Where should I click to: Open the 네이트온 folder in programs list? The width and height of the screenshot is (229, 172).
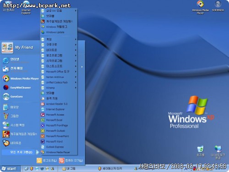pyautogui.click(x=59, y=50)
